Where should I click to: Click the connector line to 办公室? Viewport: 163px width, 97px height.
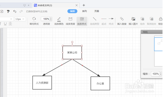point(86,68)
